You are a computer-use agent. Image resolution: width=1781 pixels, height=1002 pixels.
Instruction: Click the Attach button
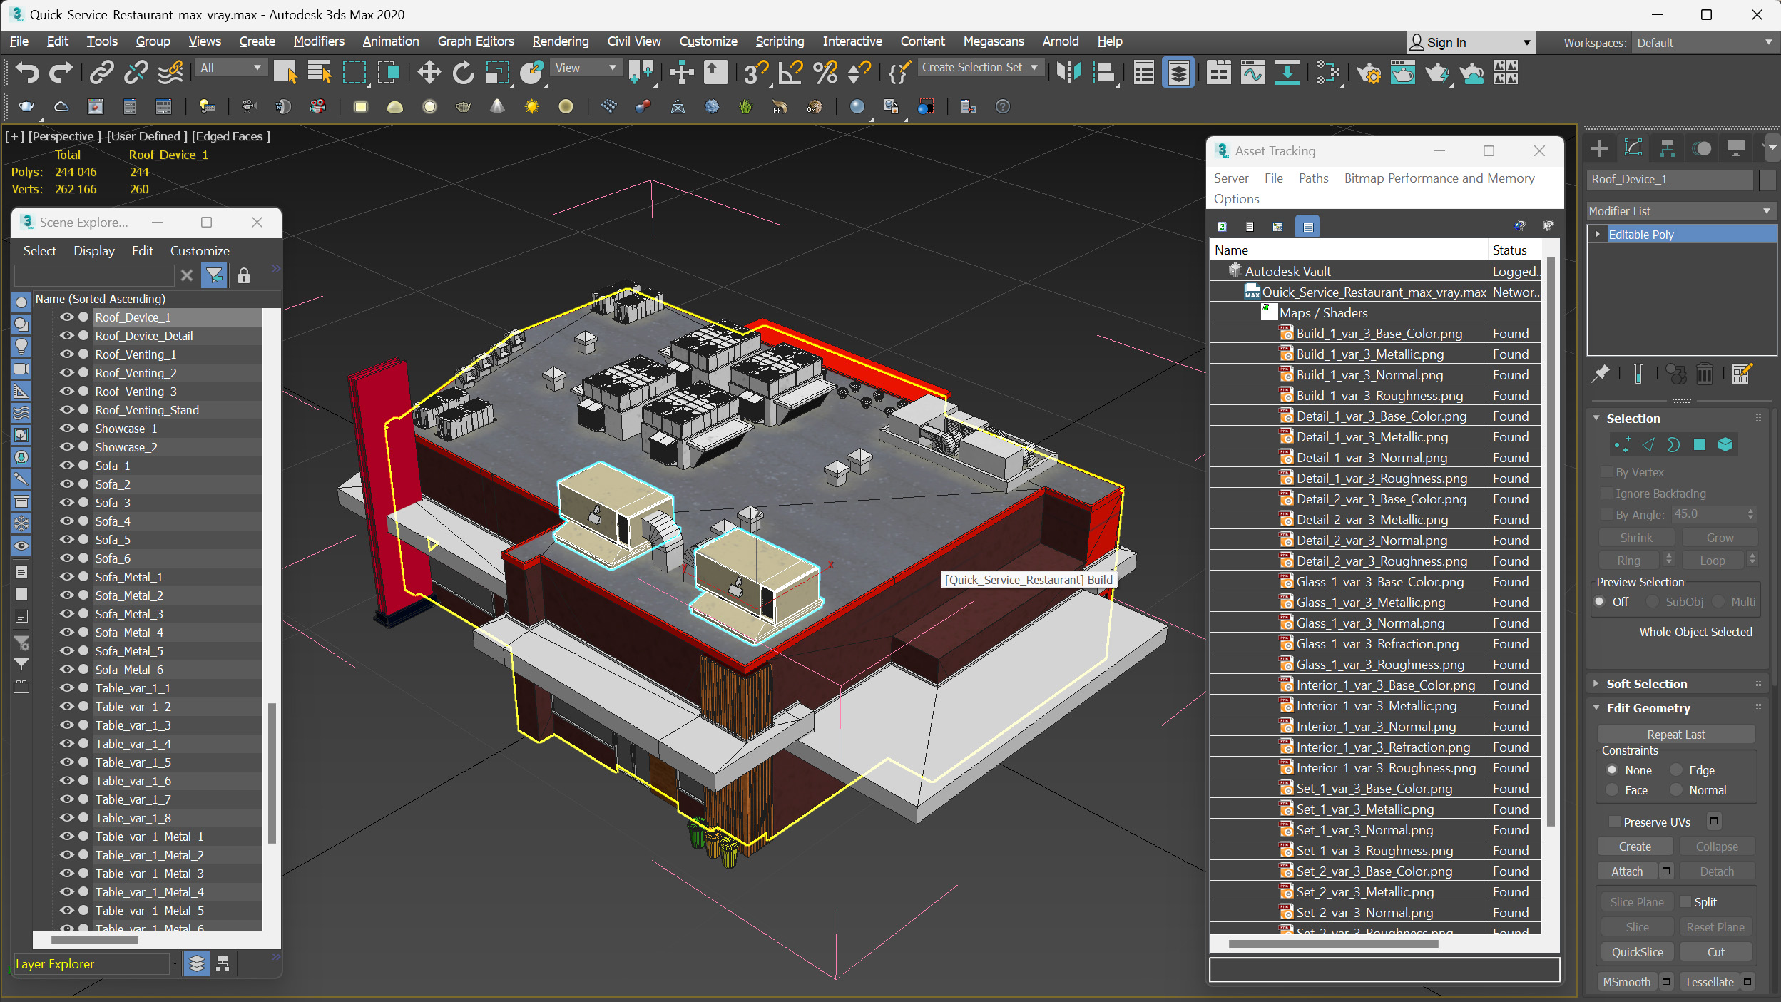pos(1627,871)
